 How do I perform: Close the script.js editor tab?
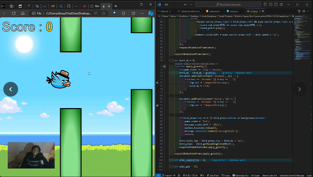click(263, 11)
